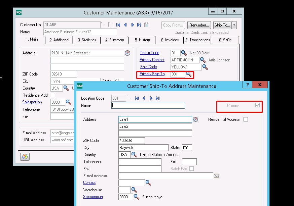Switch to the 2. Additional tab
Screen dimensions: 294x206
59,40
